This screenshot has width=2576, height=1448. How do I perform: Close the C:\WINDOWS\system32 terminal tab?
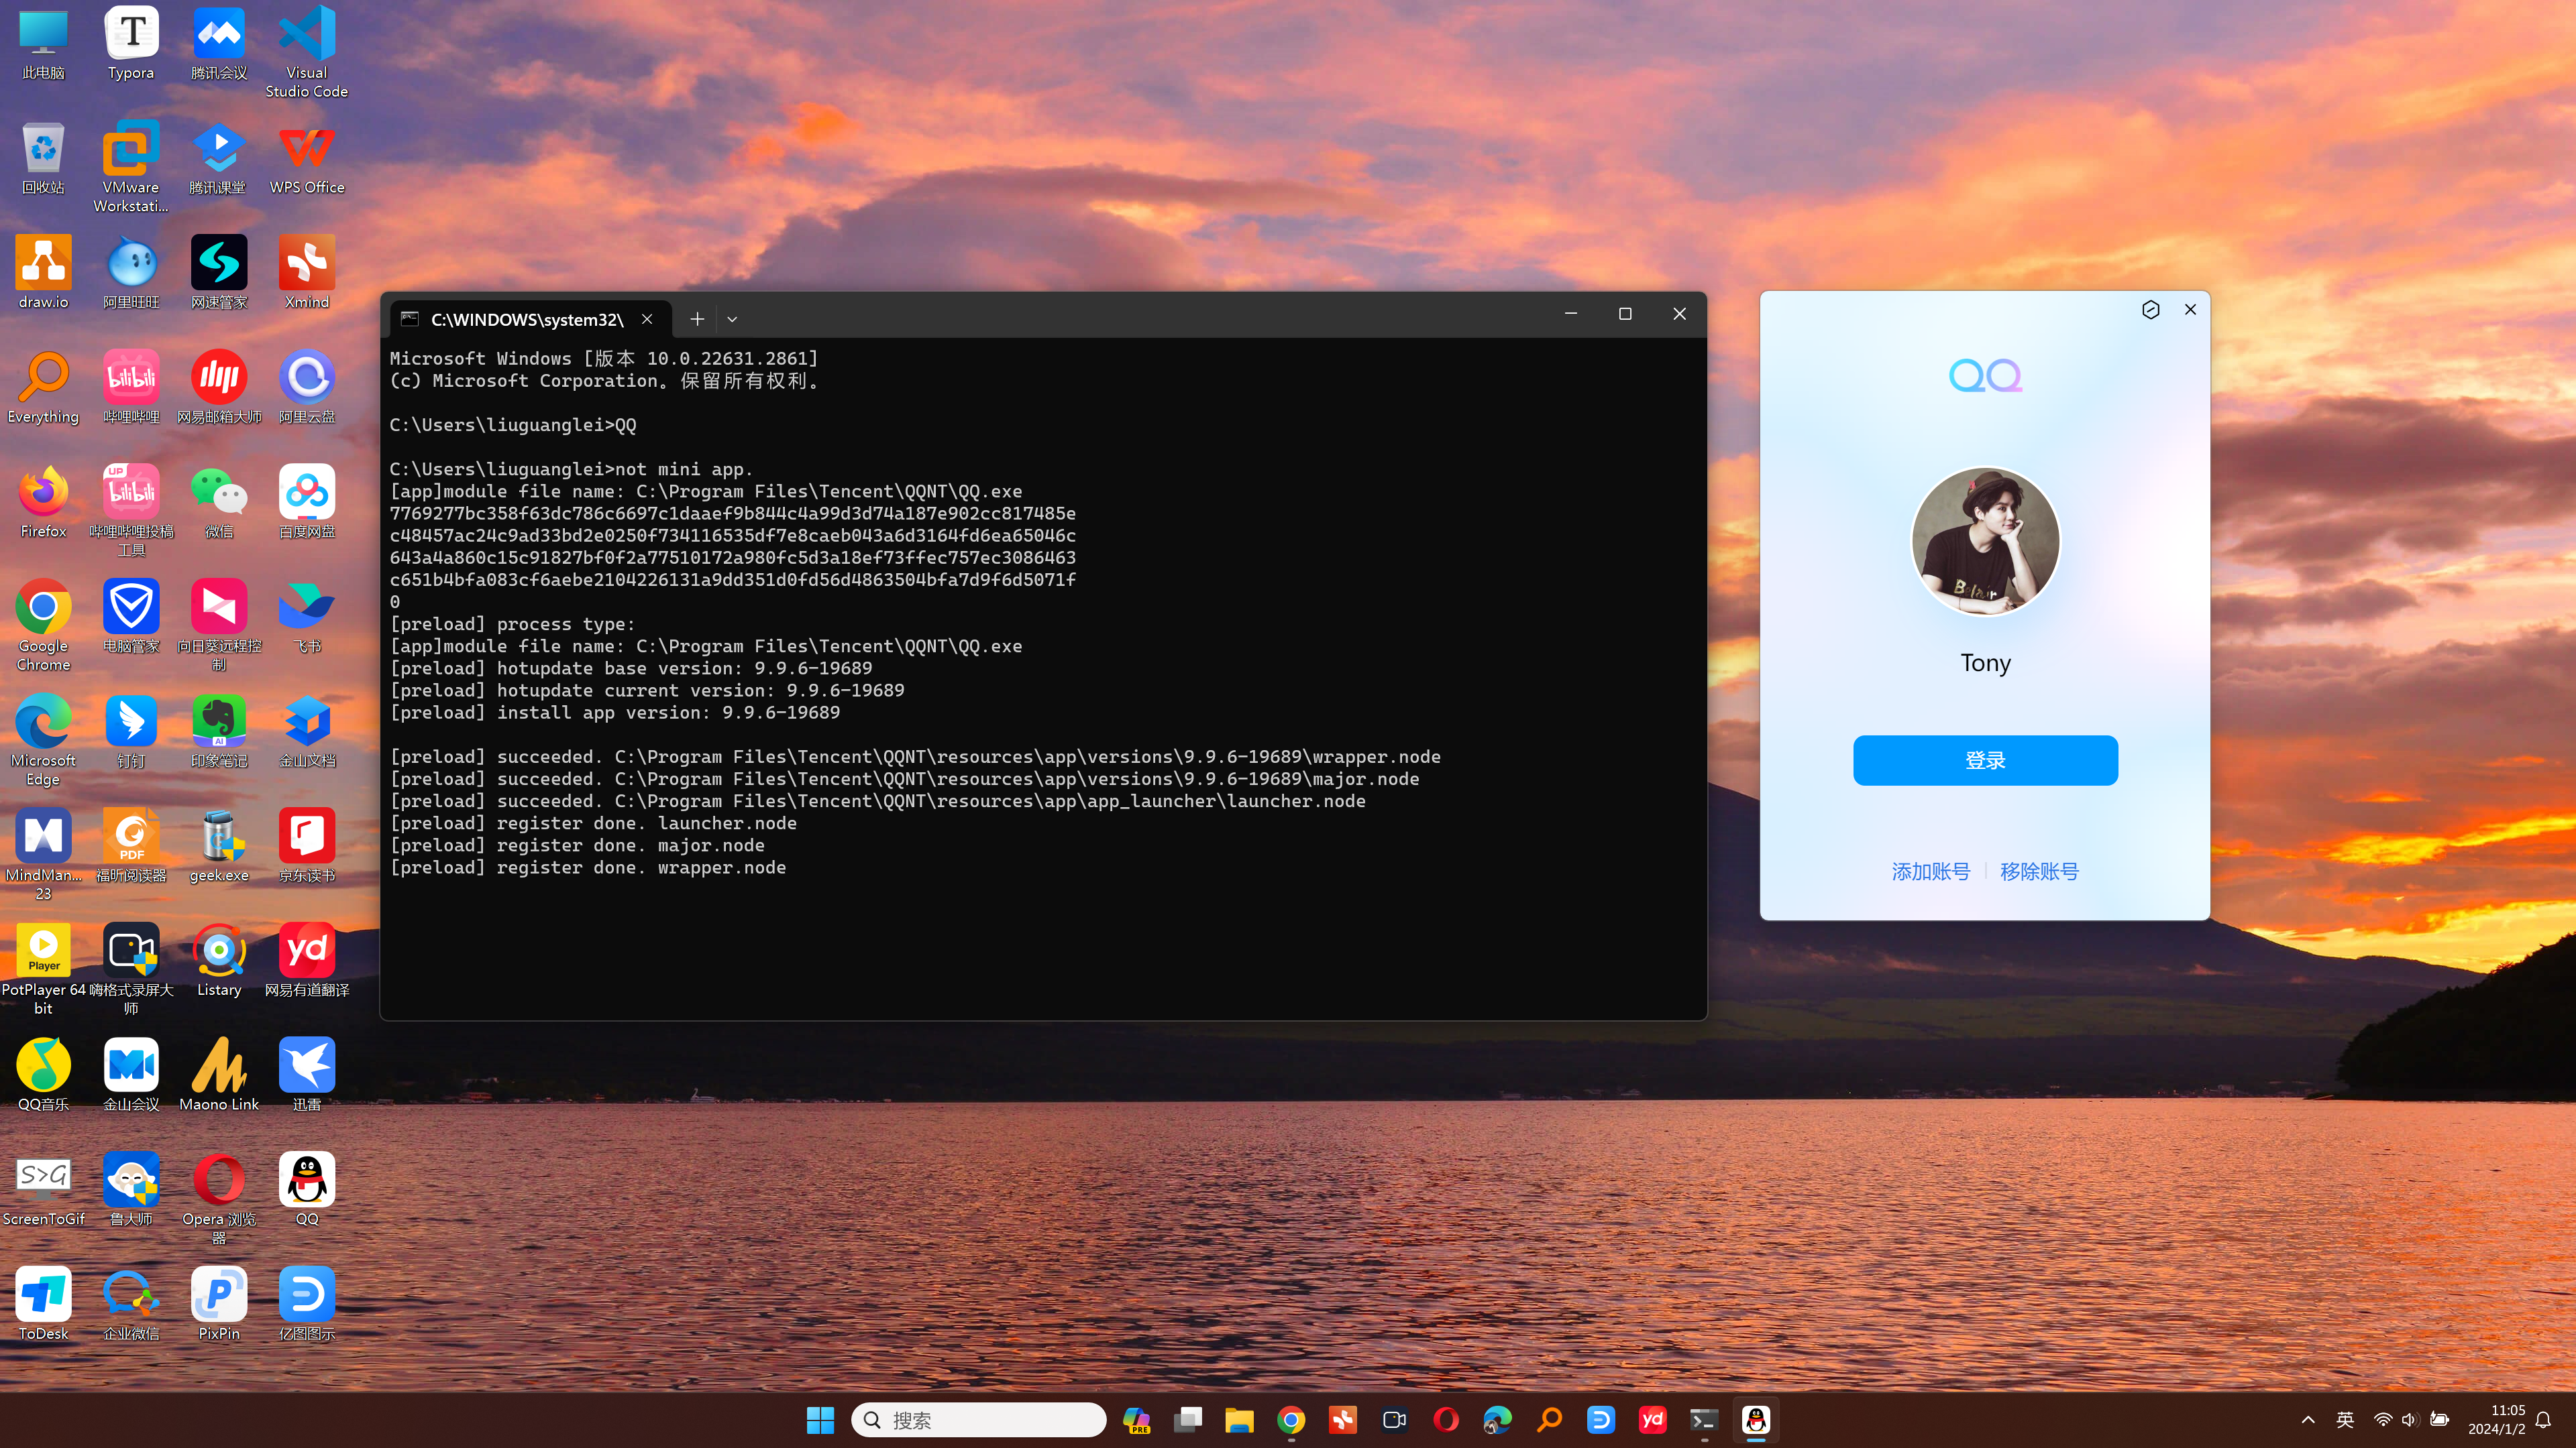(647, 319)
